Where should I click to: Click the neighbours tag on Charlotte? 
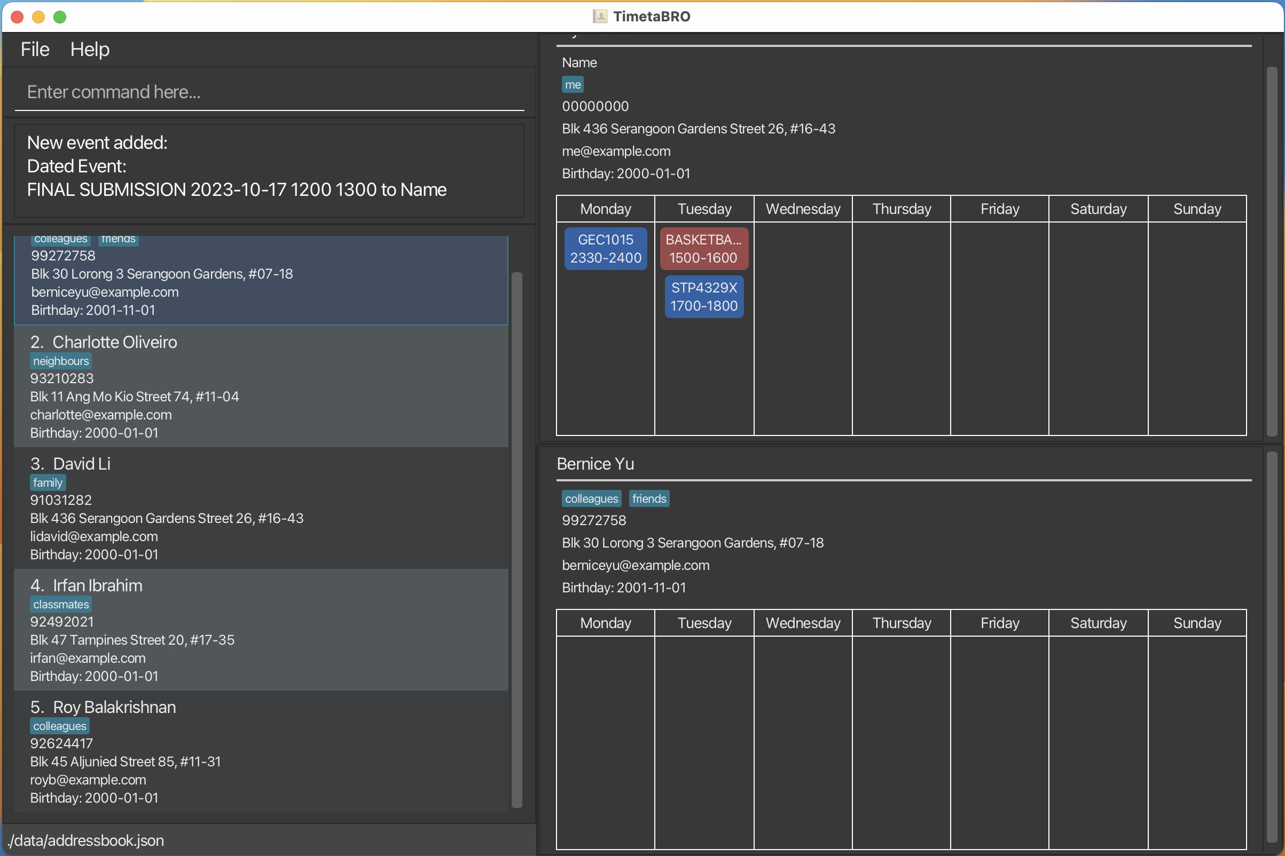pos(61,361)
